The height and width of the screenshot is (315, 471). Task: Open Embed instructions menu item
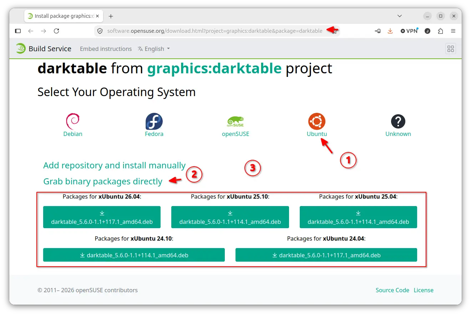pos(106,49)
